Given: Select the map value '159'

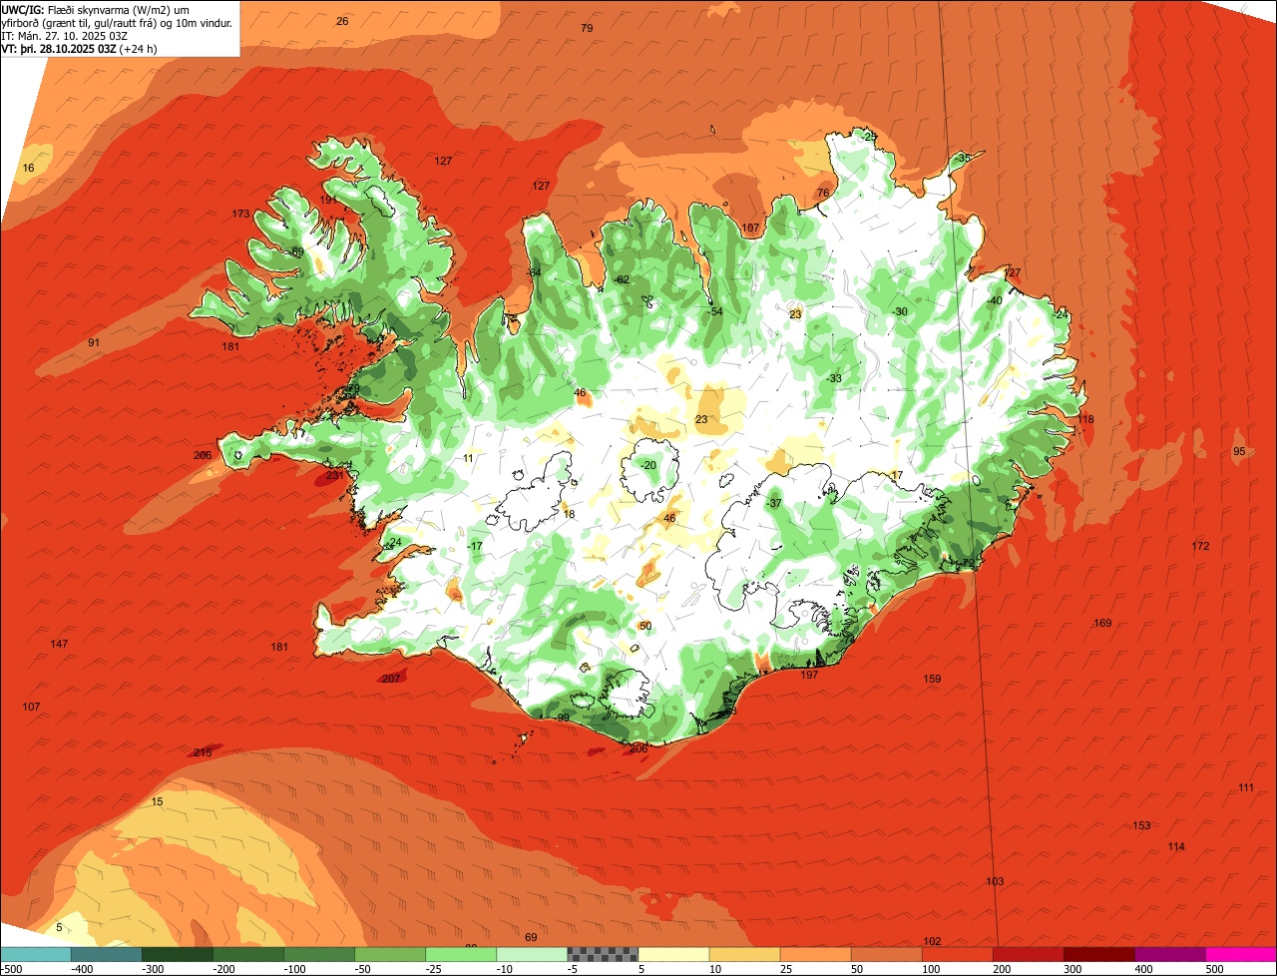Looking at the screenshot, I should (932, 679).
